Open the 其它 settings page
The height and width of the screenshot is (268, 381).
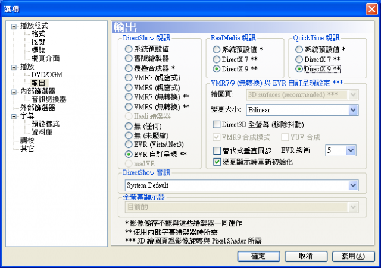(27, 149)
